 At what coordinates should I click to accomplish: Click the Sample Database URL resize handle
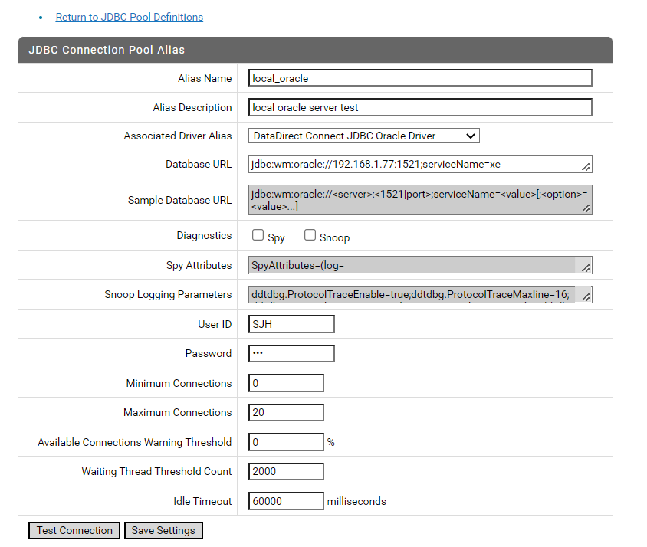(x=586, y=208)
